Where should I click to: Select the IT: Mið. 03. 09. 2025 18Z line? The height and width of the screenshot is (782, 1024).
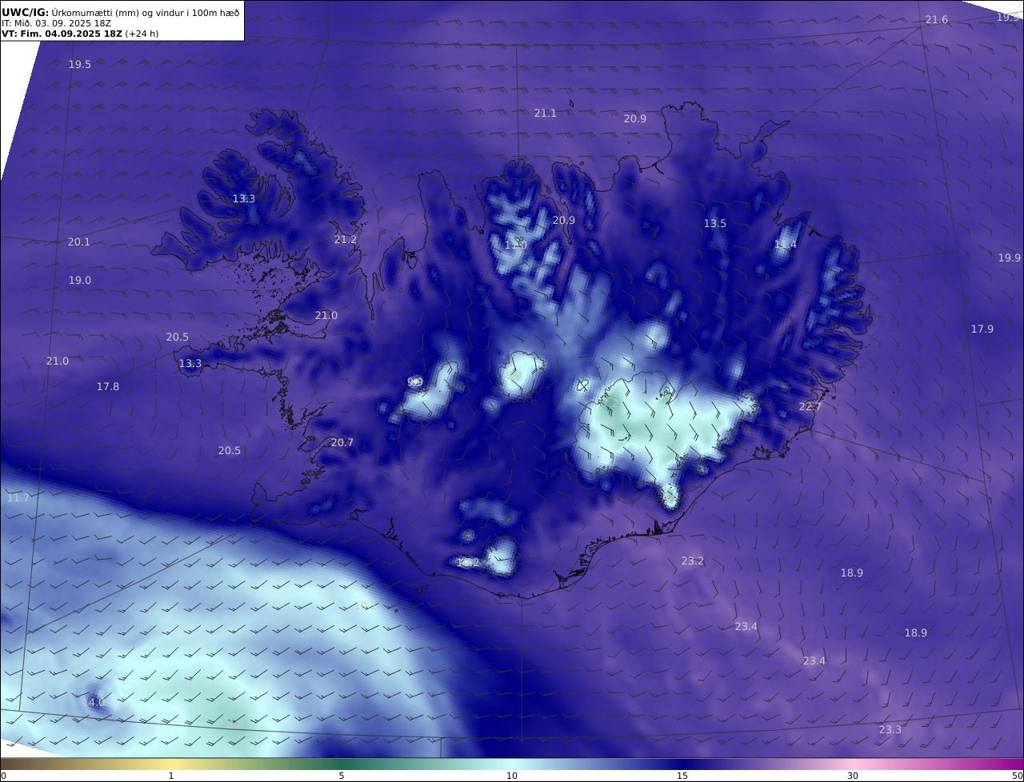[x=56, y=23]
